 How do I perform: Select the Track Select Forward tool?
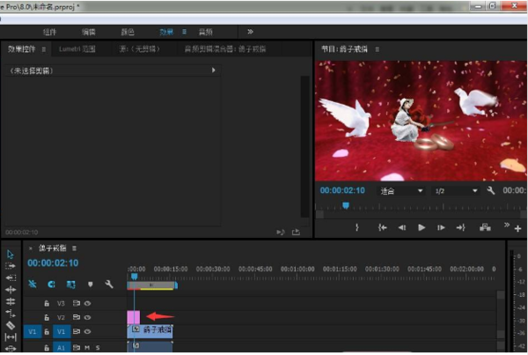[11, 265]
